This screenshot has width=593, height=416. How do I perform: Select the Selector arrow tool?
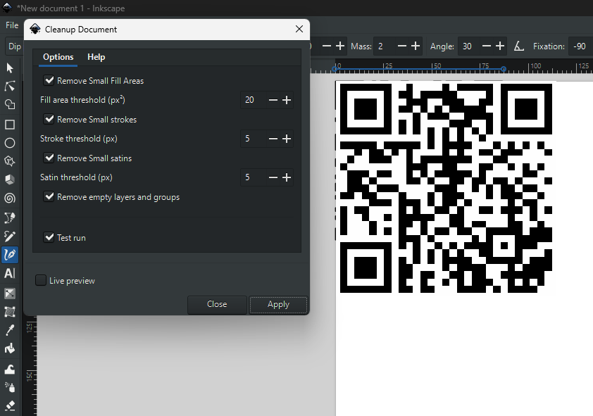pyautogui.click(x=10, y=68)
